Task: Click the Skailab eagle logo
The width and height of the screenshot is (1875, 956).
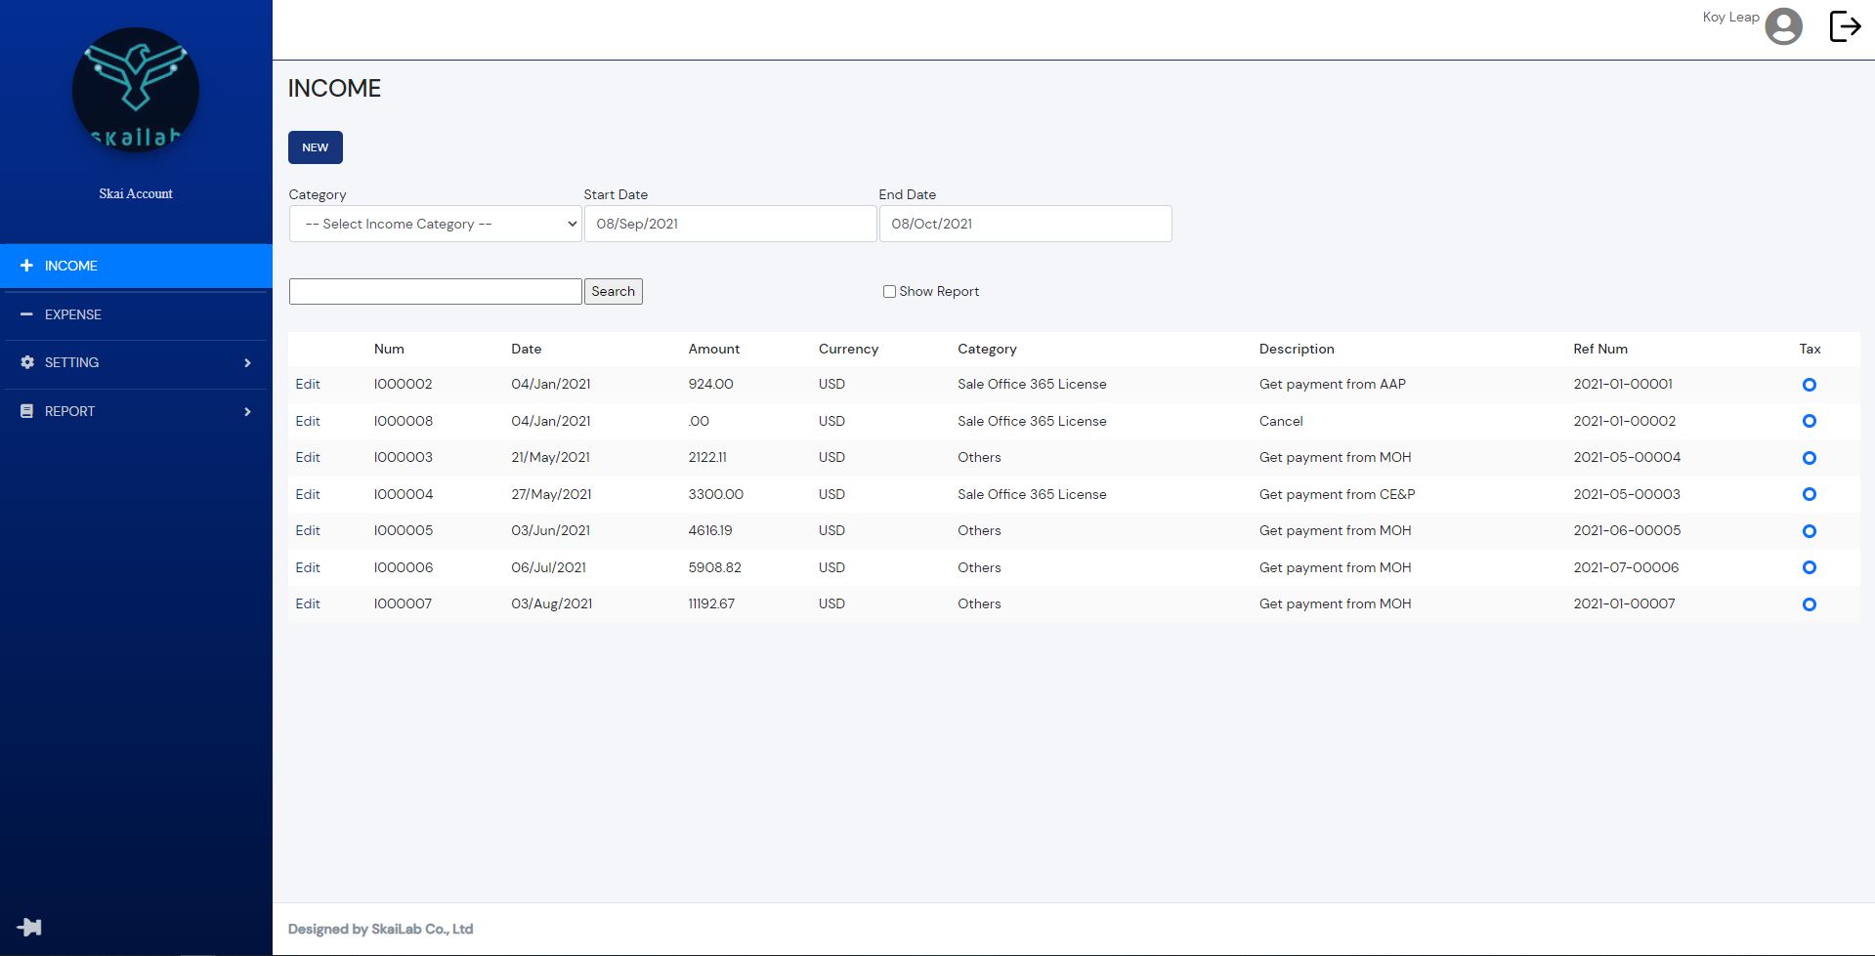Action: (x=136, y=90)
